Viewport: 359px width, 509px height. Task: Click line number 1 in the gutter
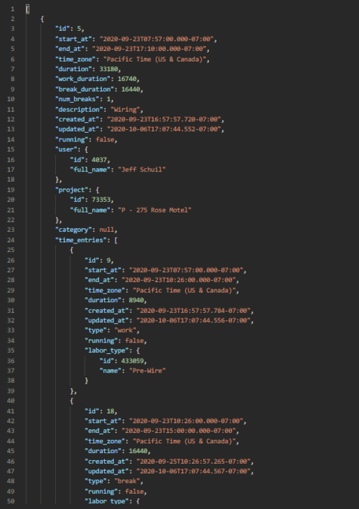coord(12,9)
